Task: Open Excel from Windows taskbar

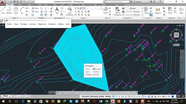Action: (107, 101)
